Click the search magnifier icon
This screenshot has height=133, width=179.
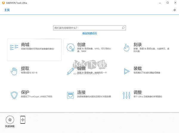tap(123, 28)
